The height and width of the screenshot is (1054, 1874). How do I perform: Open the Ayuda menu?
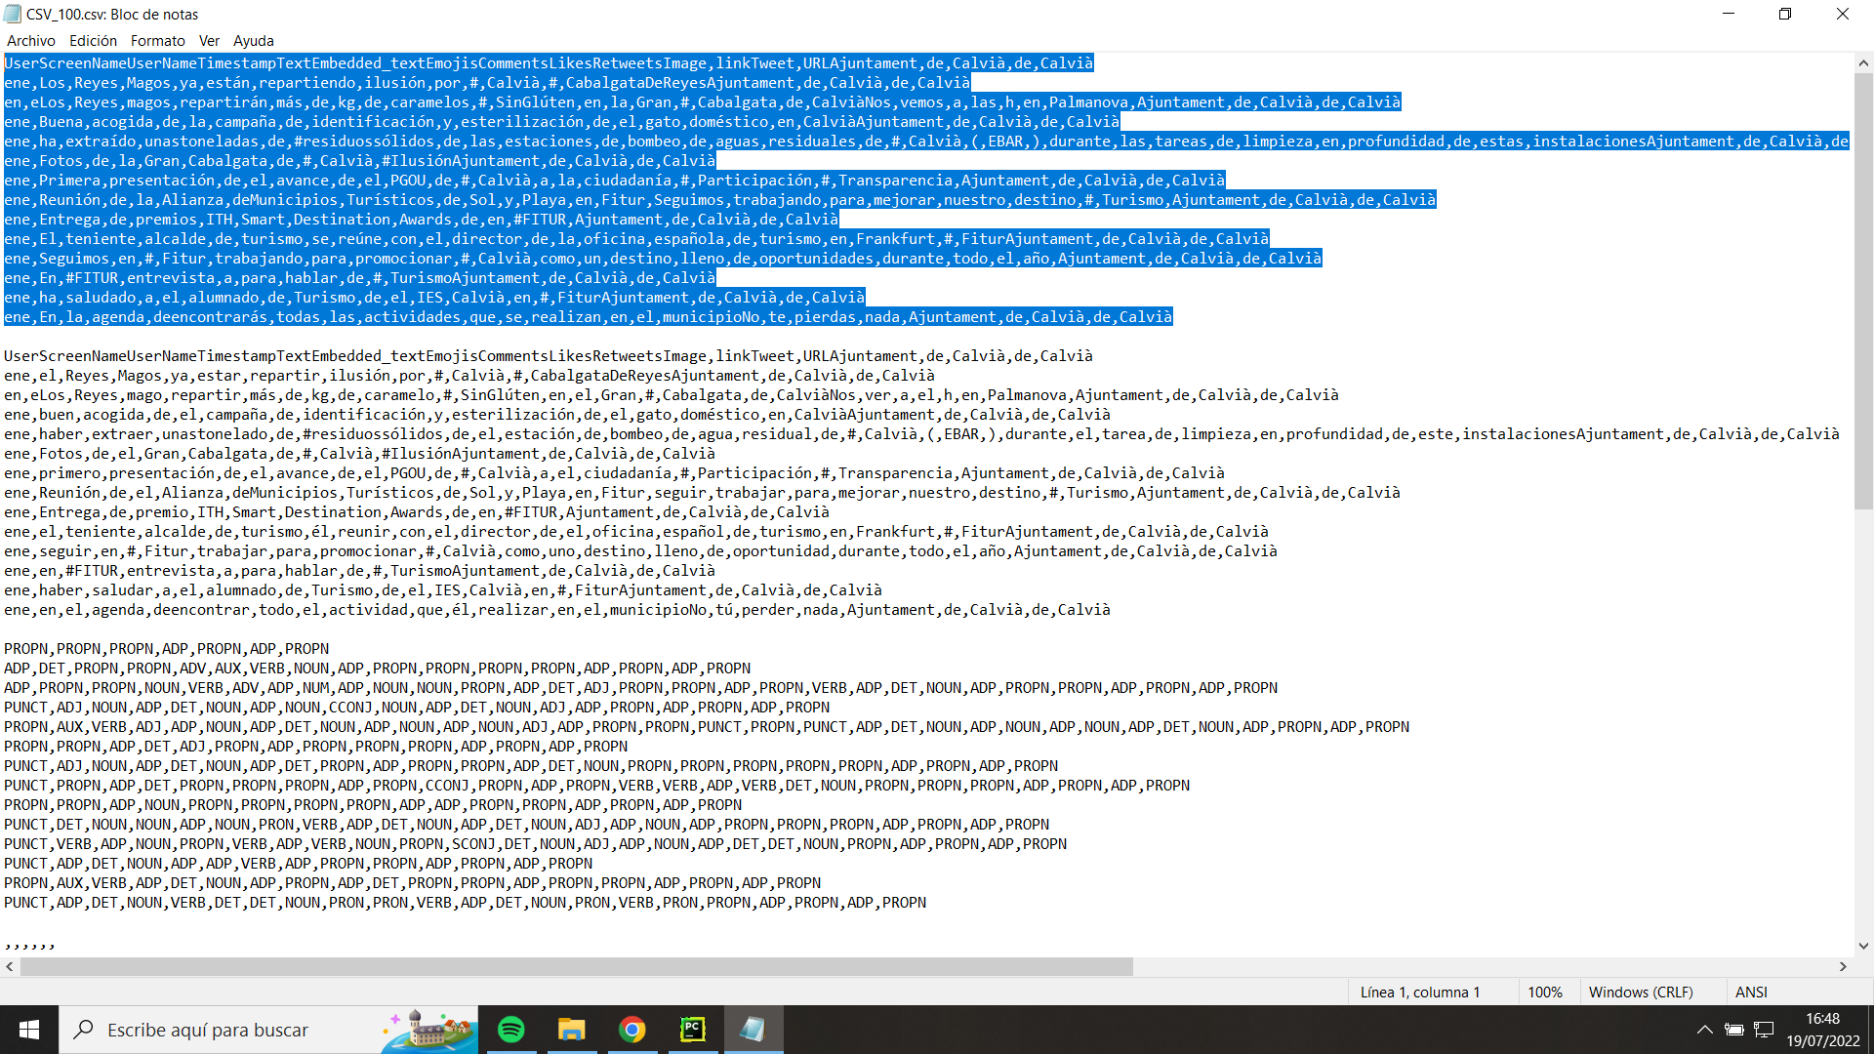click(x=253, y=41)
